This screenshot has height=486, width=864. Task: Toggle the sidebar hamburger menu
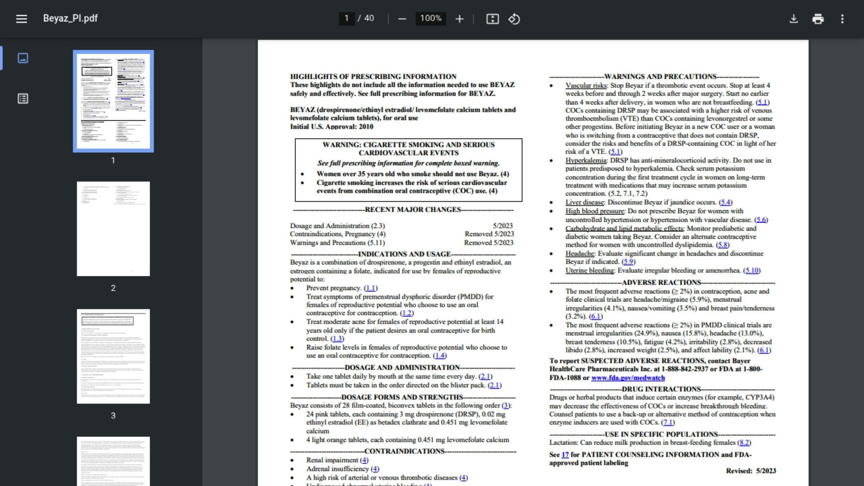coord(21,19)
